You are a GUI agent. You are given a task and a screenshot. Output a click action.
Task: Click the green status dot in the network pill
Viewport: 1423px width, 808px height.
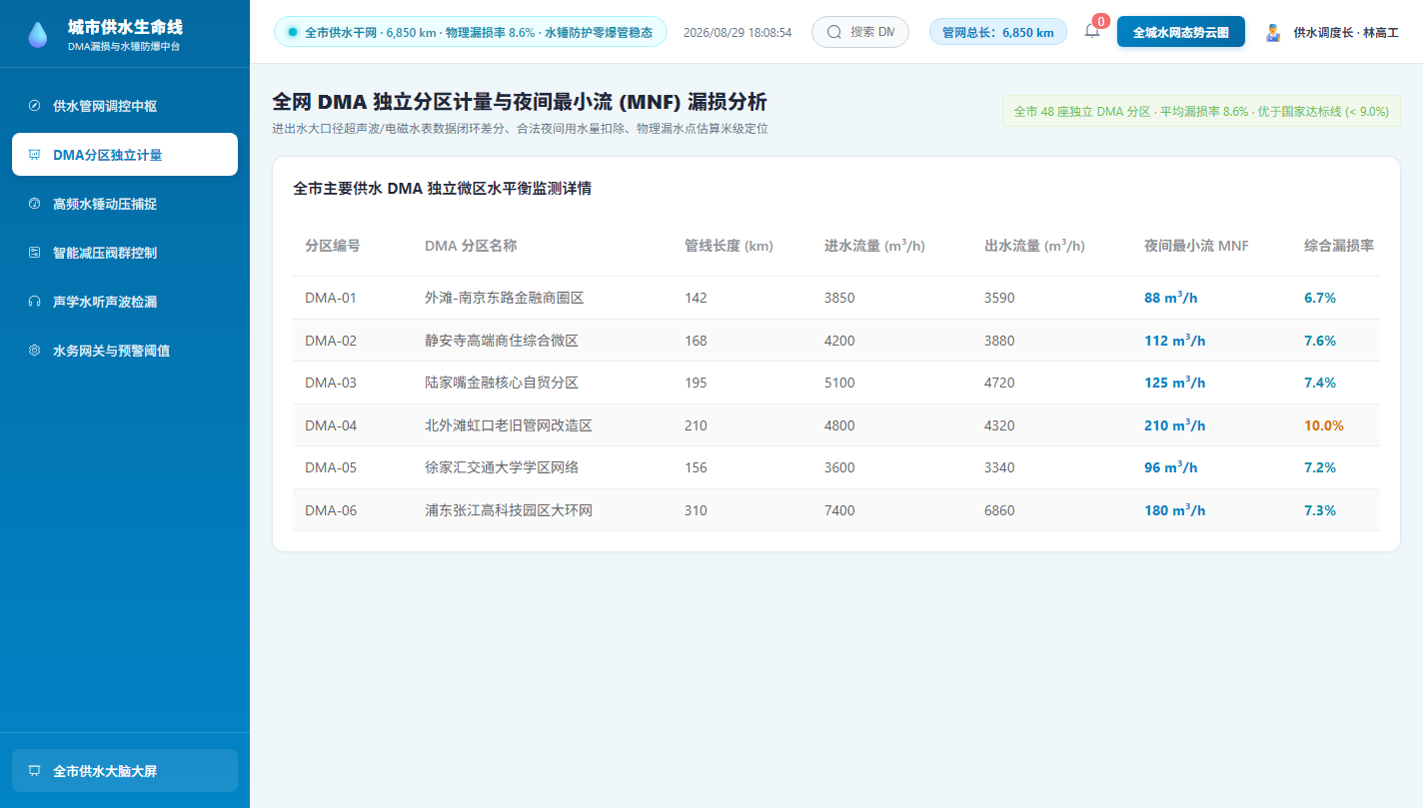(x=292, y=32)
